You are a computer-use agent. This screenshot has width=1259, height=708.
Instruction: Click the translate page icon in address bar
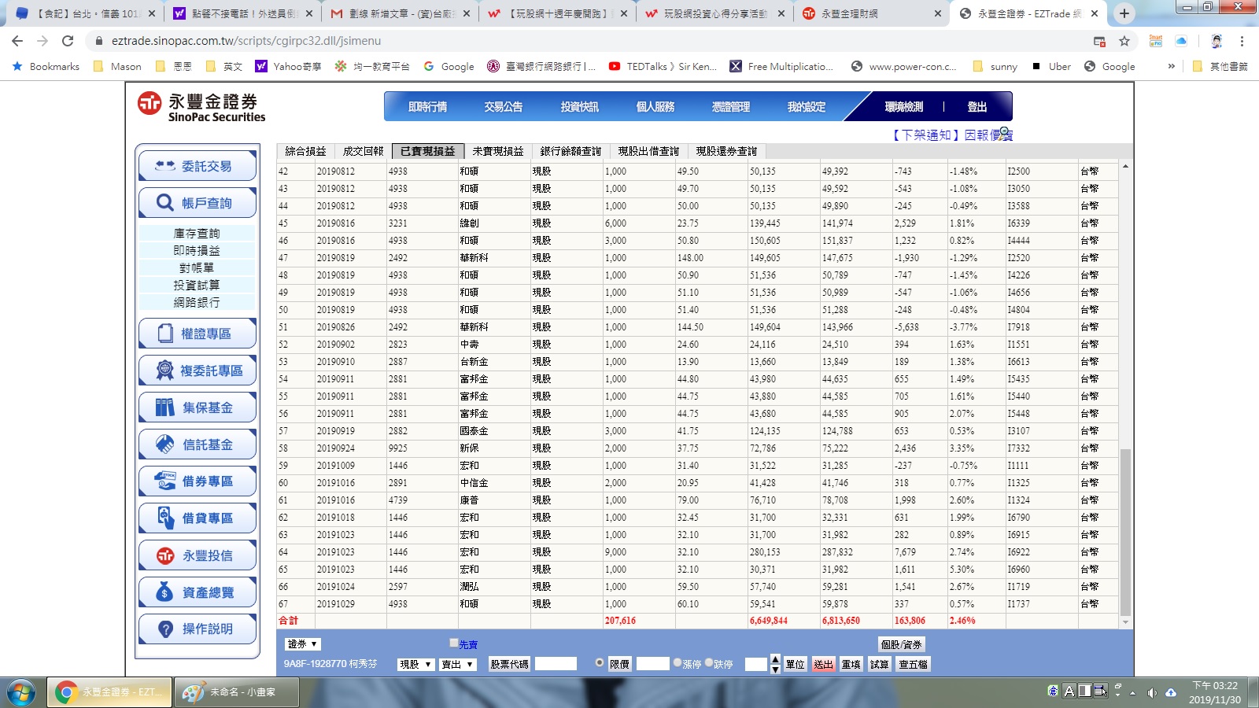[1099, 41]
